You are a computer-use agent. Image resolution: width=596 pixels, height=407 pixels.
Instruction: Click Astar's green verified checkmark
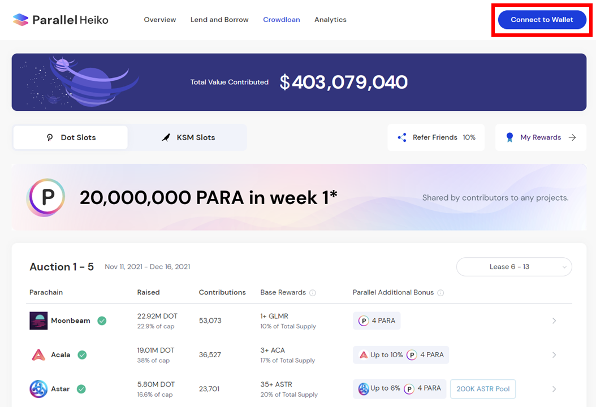[x=81, y=389]
